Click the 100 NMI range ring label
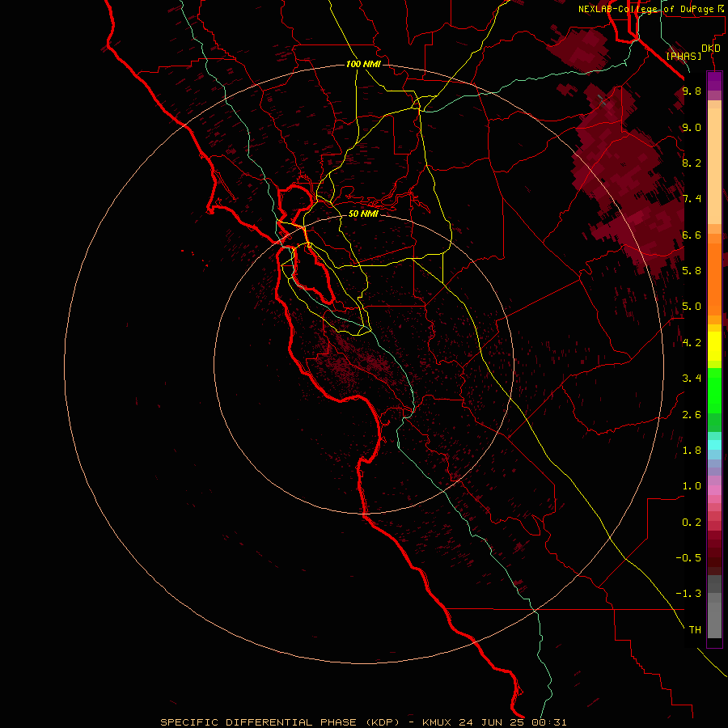This screenshot has height=728, width=728. 363,64
